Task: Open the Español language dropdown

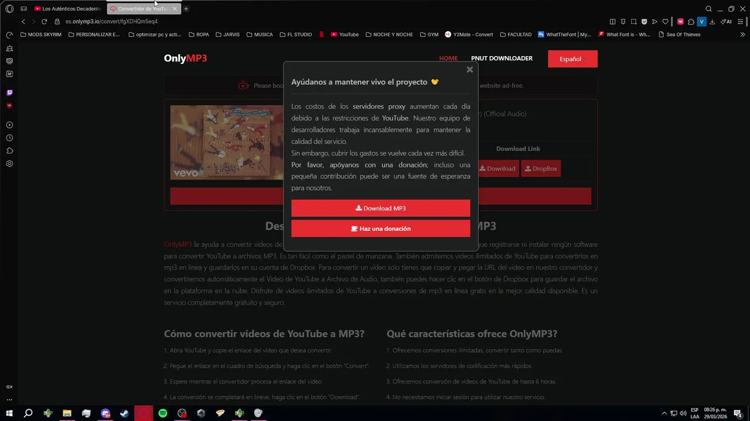Action: click(572, 59)
